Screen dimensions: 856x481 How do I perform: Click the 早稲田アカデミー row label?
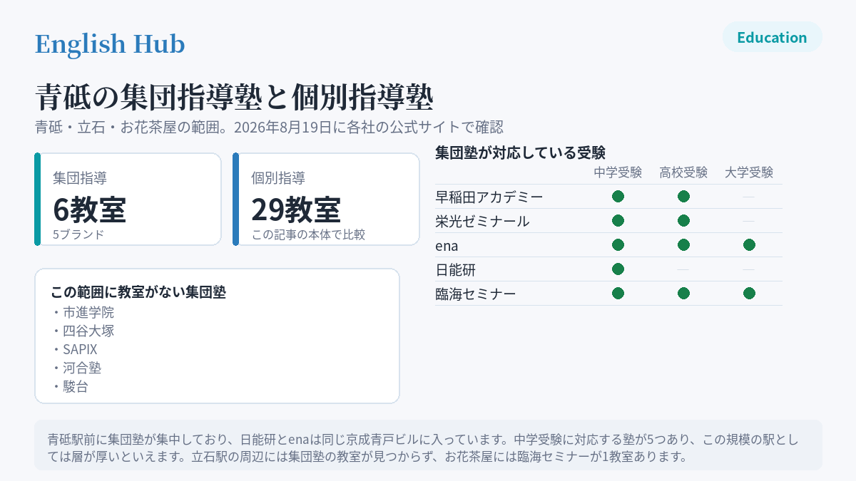pos(489,197)
